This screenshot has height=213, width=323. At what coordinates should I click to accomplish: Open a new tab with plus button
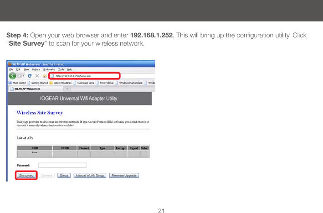pyautogui.click(x=67, y=89)
